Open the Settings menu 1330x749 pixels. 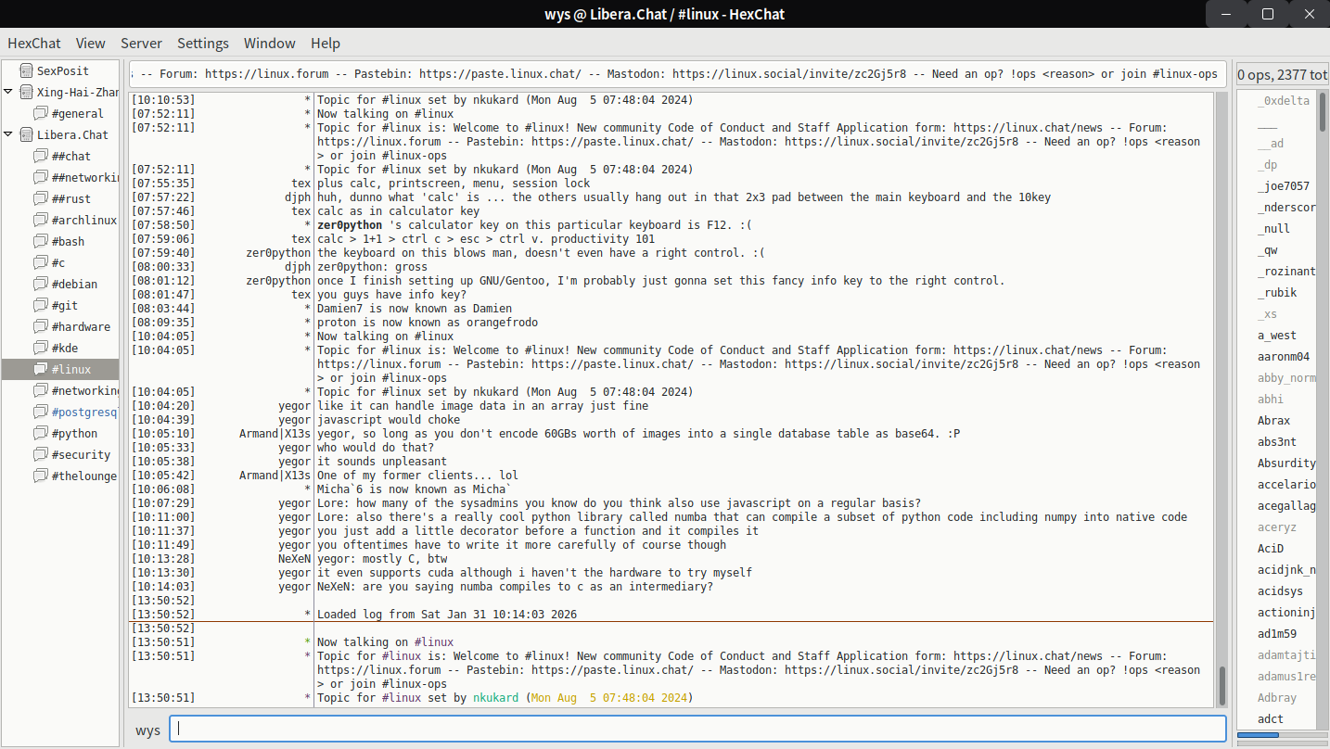click(x=203, y=43)
